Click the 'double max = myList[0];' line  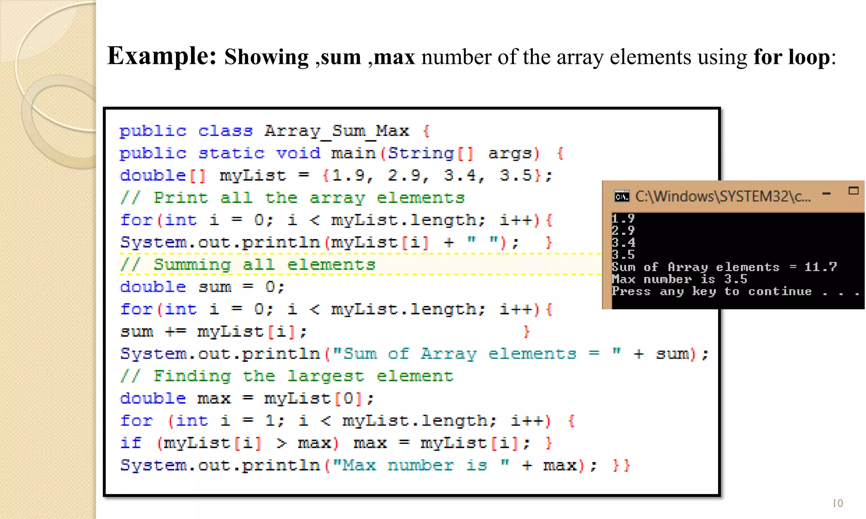[x=247, y=399]
